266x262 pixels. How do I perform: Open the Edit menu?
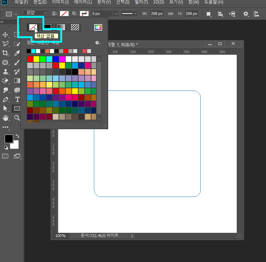point(40,2)
